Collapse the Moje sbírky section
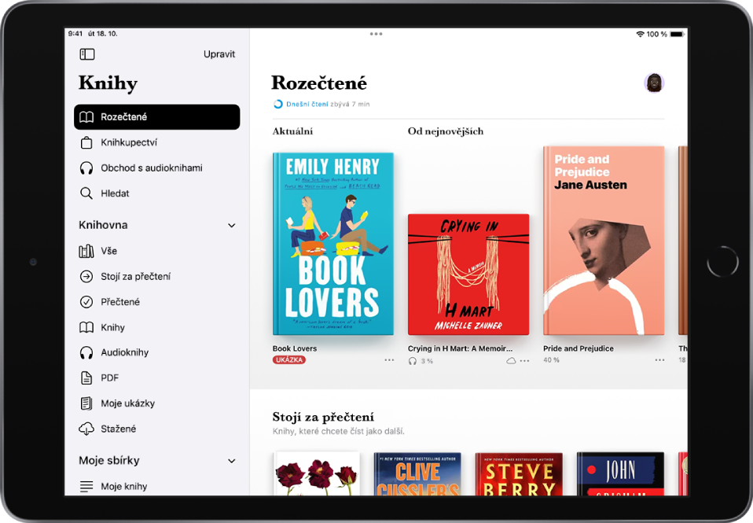Screen dimensions: 753x523 click(232, 461)
